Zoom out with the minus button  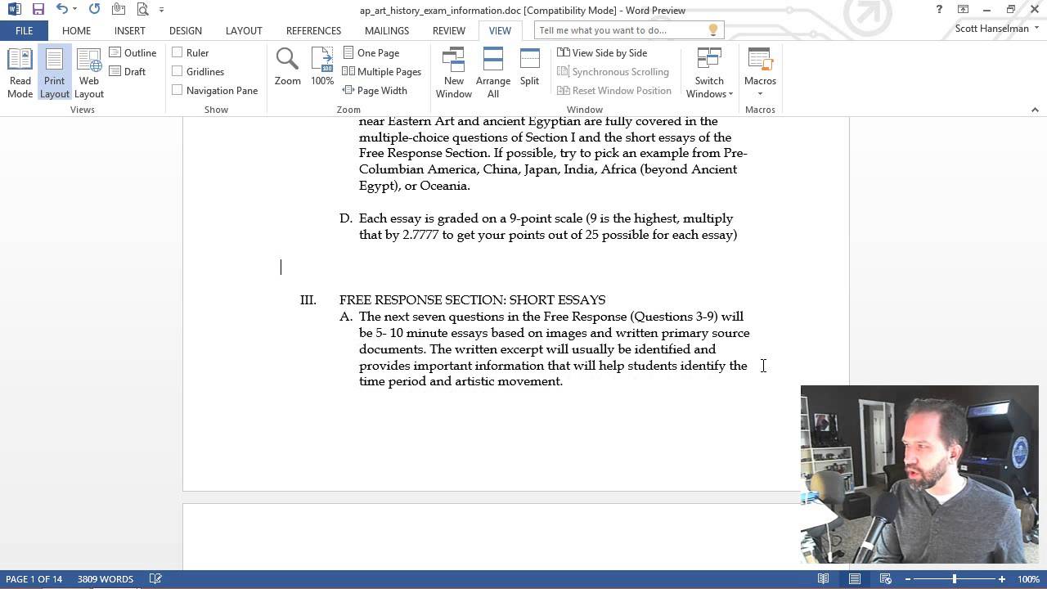tap(907, 579)
